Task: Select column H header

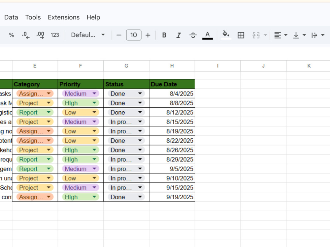Action: pyautogui.click(x=172, y=66)
